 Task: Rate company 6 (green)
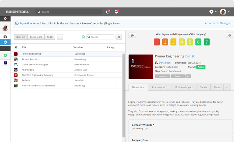(x=198, y=42)
